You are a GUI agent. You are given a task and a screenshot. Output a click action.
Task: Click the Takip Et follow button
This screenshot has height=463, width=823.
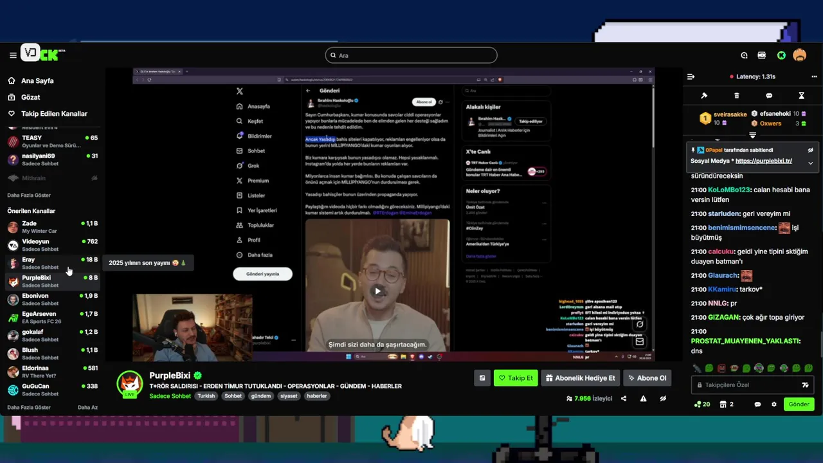(516, 378)
